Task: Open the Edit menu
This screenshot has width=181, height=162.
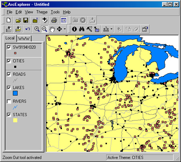Action: click(x=19, y=12)
